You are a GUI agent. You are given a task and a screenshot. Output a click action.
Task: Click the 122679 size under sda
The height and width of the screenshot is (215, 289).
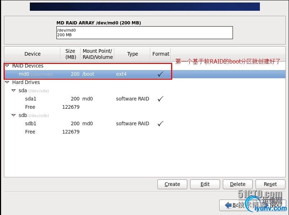tap(71, 107)
